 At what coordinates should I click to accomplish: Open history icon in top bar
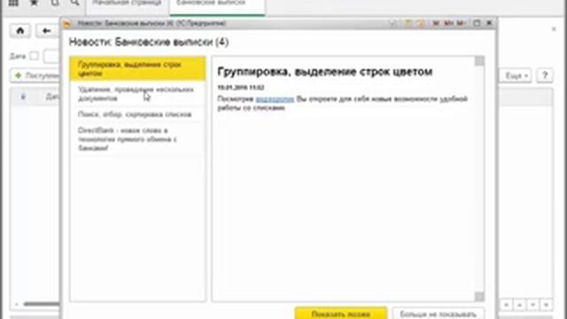pyautogui.click(x=55, y=3)
